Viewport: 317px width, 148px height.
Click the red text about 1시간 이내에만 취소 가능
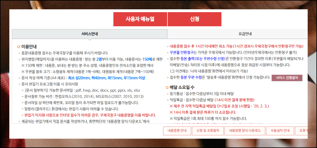(236, 46)
